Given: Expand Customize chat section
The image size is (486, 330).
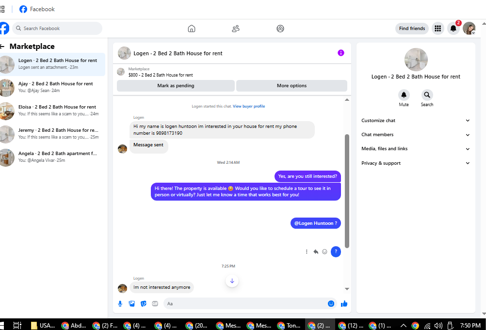Looking at the screenshot, I should point(415,121).
